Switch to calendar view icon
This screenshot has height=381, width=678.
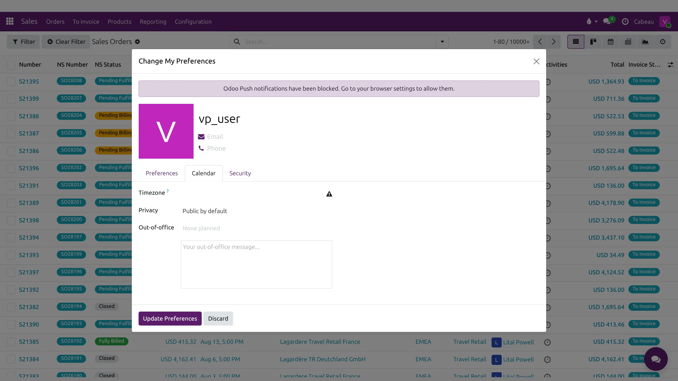(610, 42)
